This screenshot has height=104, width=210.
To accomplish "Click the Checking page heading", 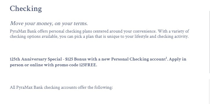I will [x=26, y=9].
